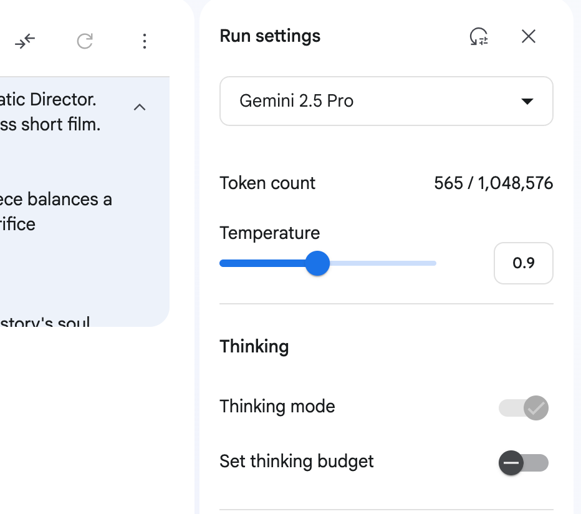Click the prompt text 'ss short film.'
The width and height of the screenshot is (581, 514).
tap(50, 125)
